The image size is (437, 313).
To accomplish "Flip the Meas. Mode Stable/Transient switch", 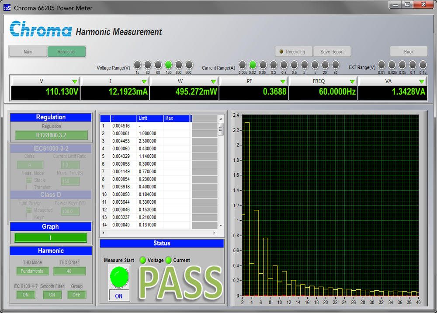I will point(29,183).
